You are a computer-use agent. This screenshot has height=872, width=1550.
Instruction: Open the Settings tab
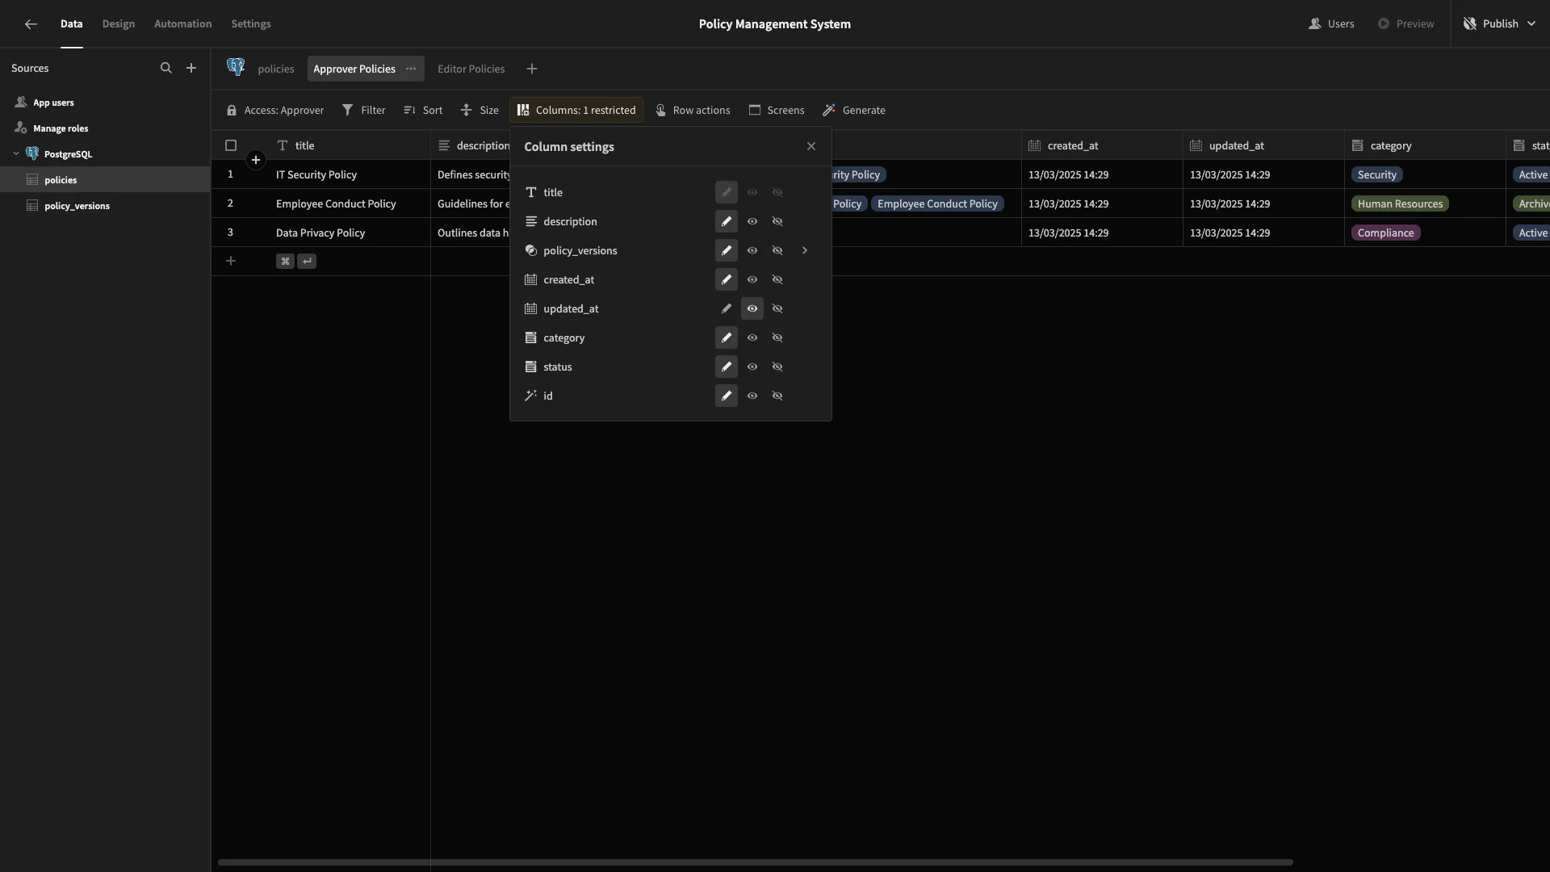[251, 24]
